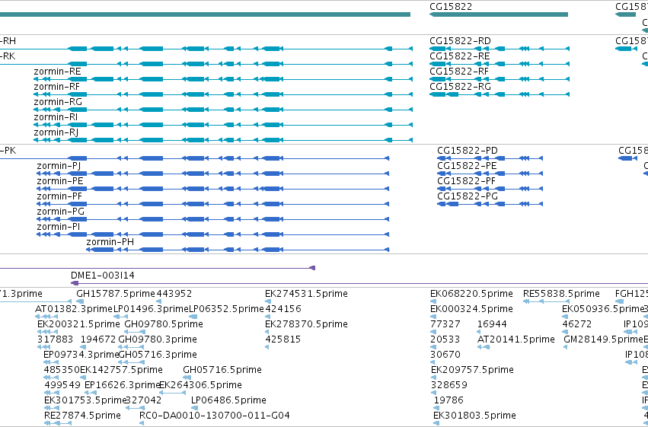Click the 443952 feature label
The width and height of the screenshot is (648, 427).
point(174,294)
